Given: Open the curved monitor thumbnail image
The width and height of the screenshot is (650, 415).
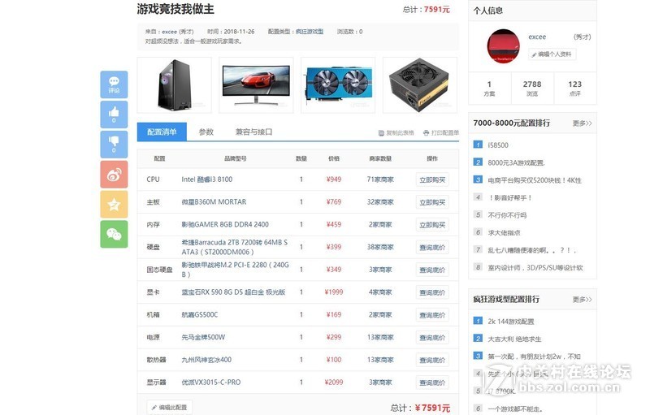Looking at the screenshot, I should [x=256, y=85].
